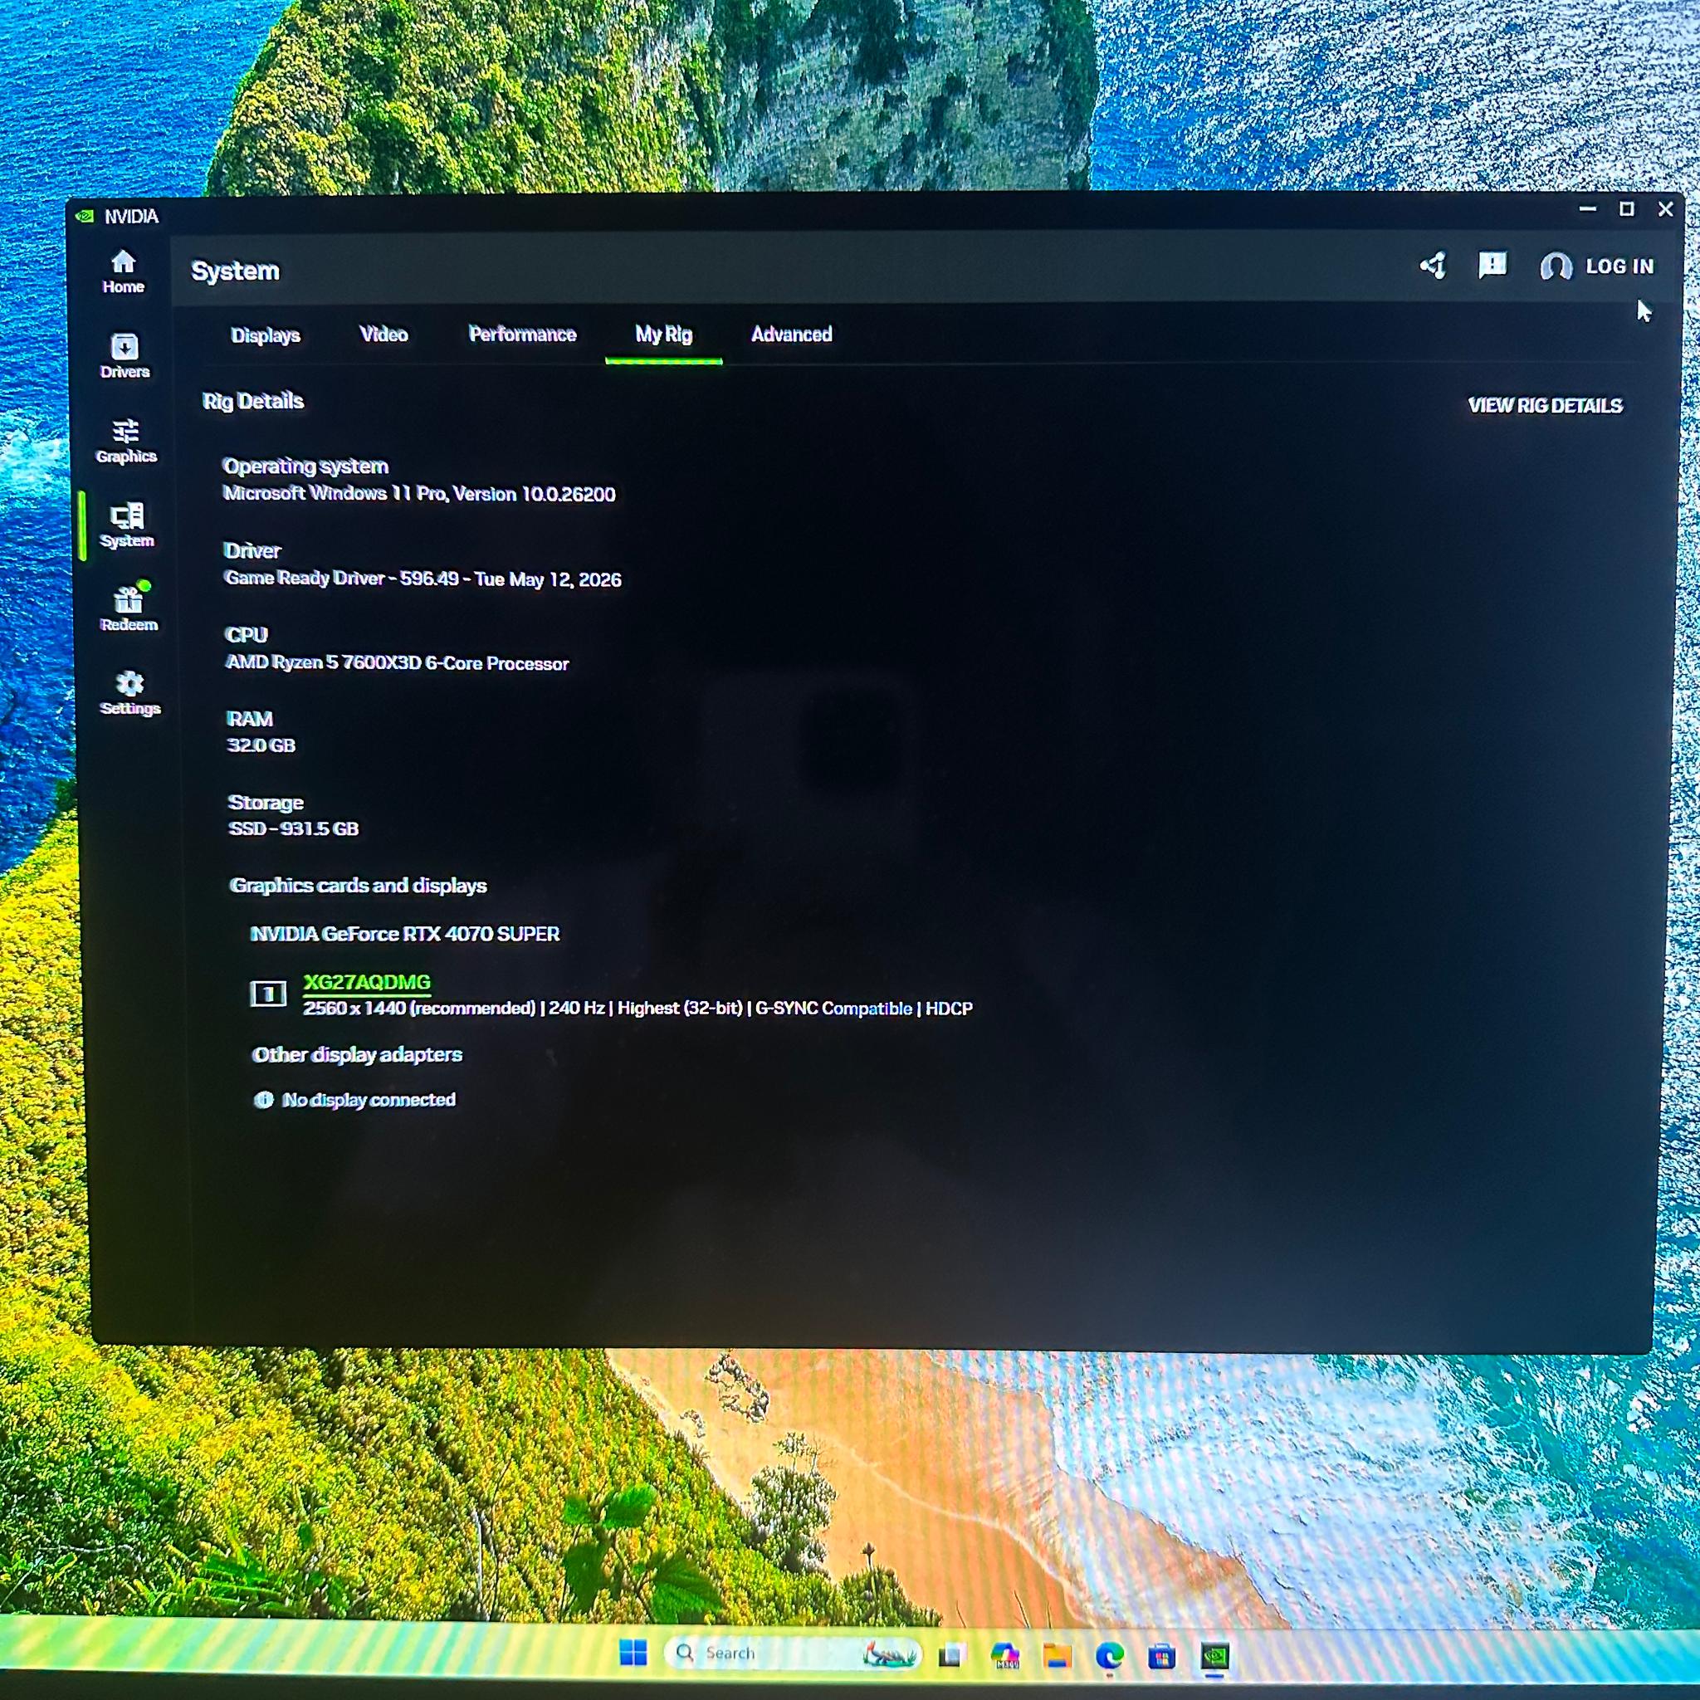
Task: Launch Microsoft Edge from taskbar
Action: coord(1110,1656)
